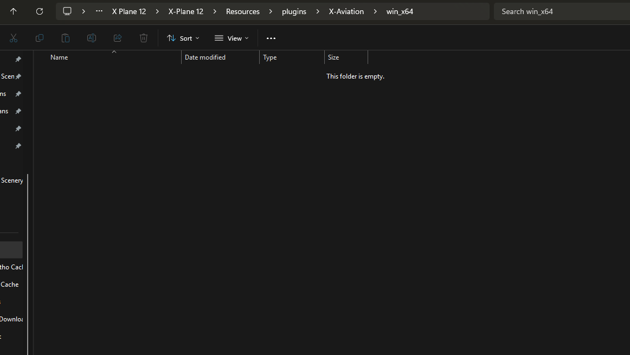Click the Paste clipboard icon
The image size is (630, 355).
click(x=66, y=38)
